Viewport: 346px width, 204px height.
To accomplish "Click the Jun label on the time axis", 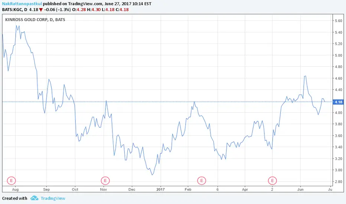I will coord(300,189).
